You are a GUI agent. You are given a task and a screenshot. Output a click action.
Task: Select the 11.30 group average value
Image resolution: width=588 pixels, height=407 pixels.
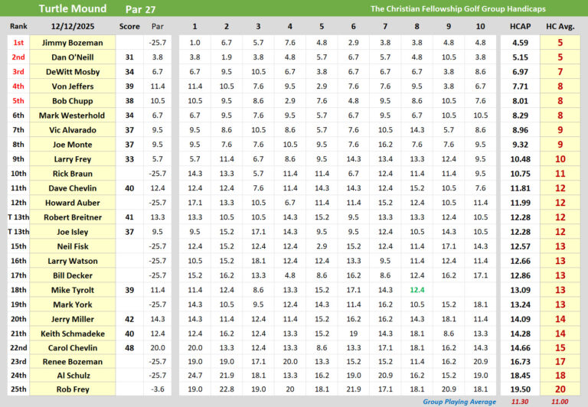pyautogui.click(x=520, y=401)
